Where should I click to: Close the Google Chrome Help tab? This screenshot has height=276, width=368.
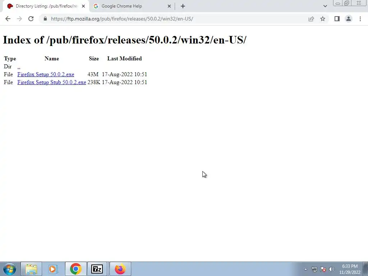click(169, 6)
